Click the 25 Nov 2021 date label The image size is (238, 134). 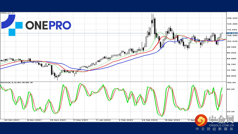coord(58,120)
